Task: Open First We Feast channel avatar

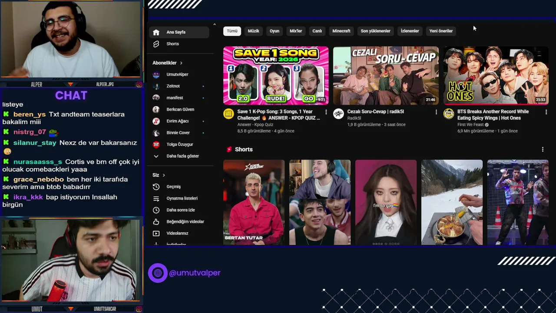Action: pos(448,114)
